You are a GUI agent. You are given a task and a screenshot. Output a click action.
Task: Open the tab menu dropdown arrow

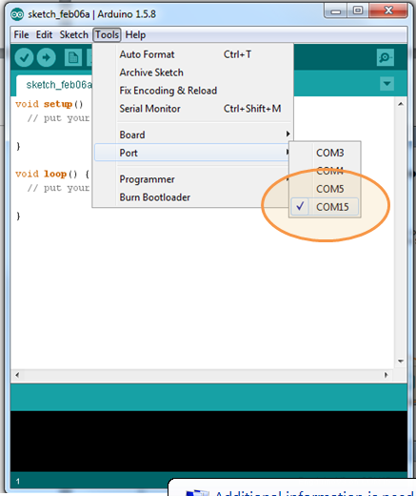386,84
